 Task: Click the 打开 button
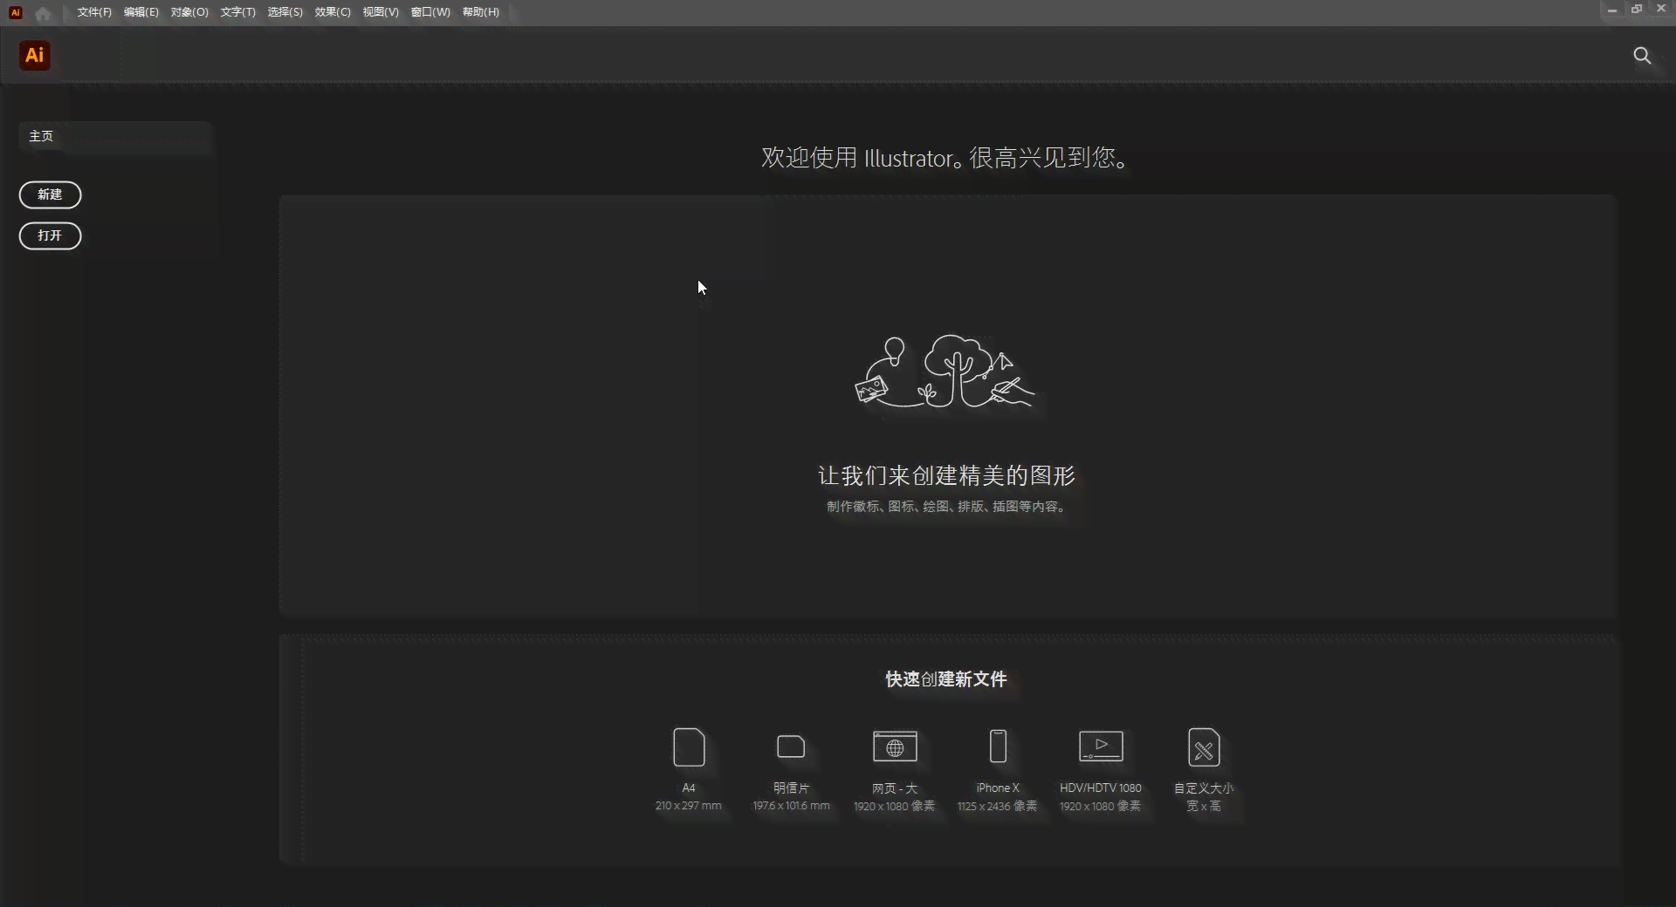coord(51,235)
